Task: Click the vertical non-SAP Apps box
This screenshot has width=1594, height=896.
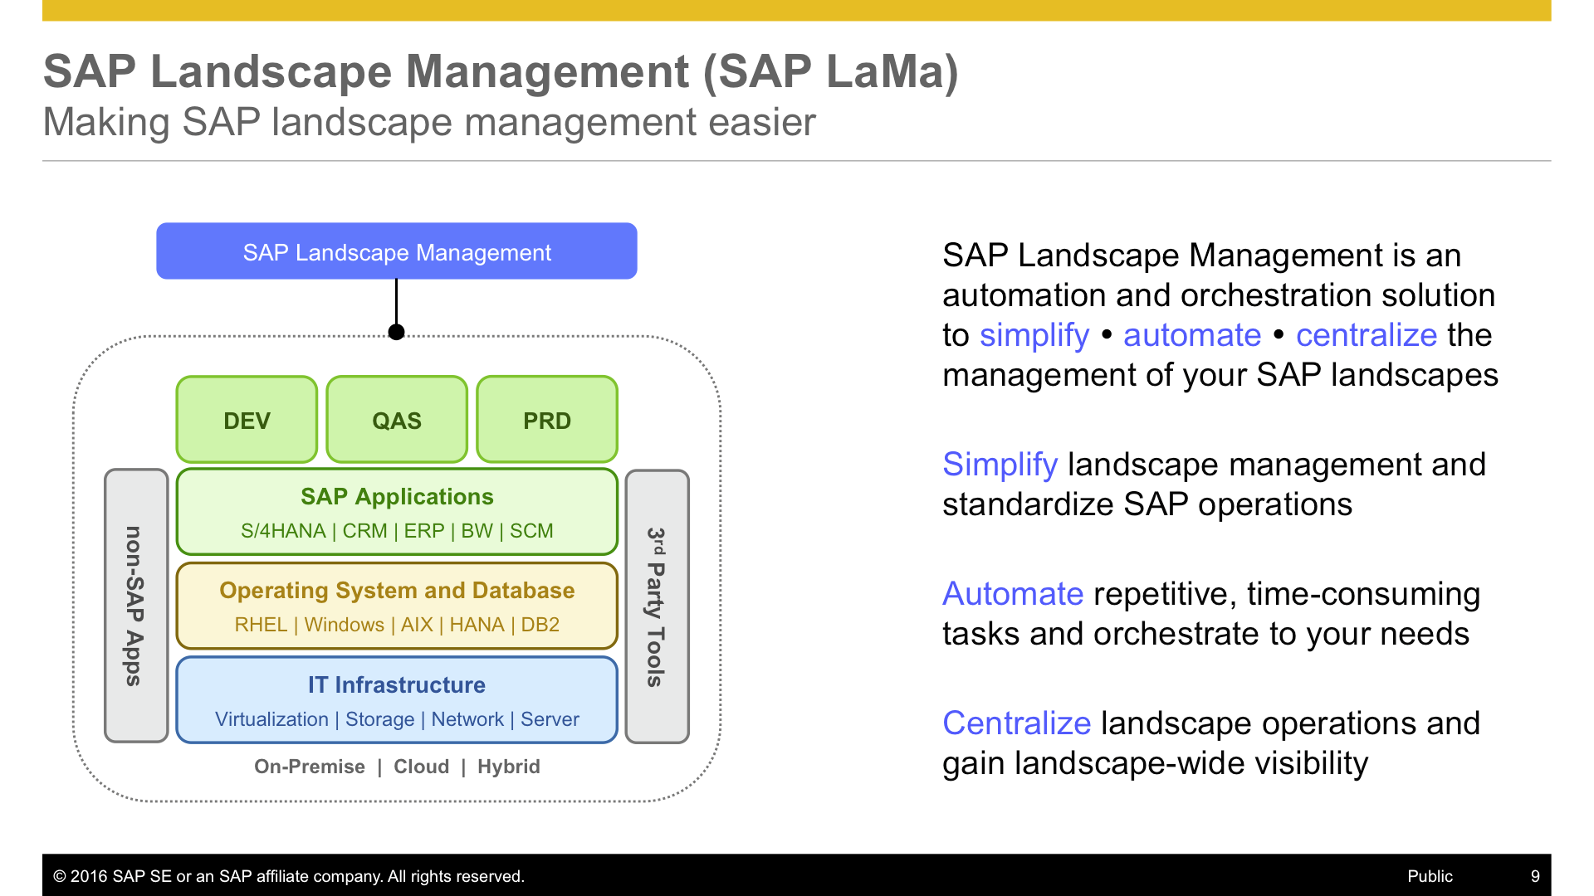Action: (136, 606)
